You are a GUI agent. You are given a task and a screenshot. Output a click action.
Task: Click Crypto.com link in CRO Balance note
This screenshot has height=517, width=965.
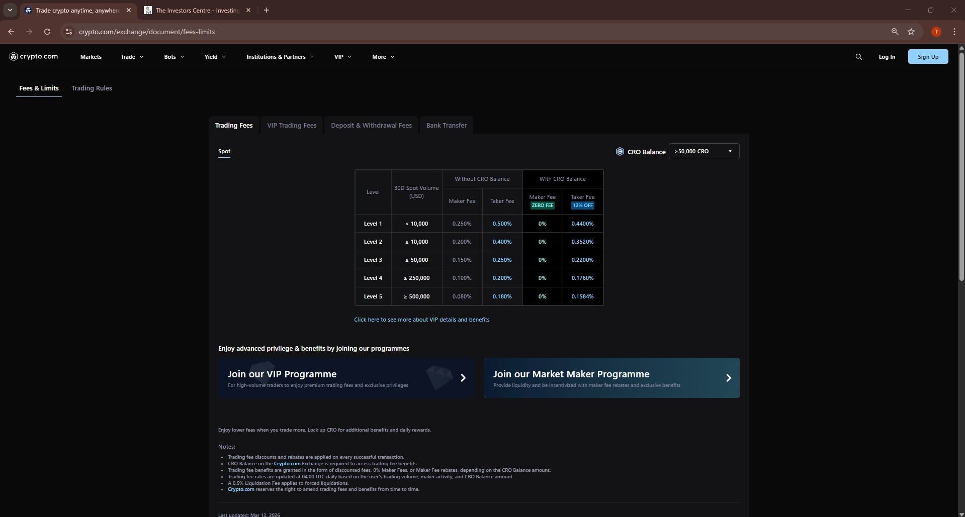[287, 464]
